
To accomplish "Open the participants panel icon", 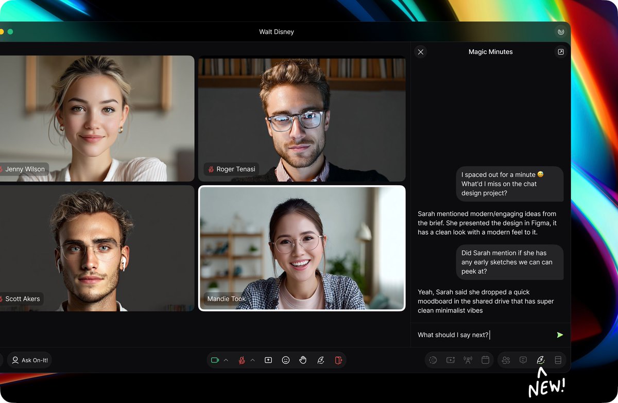I will (x=506, y=360).
